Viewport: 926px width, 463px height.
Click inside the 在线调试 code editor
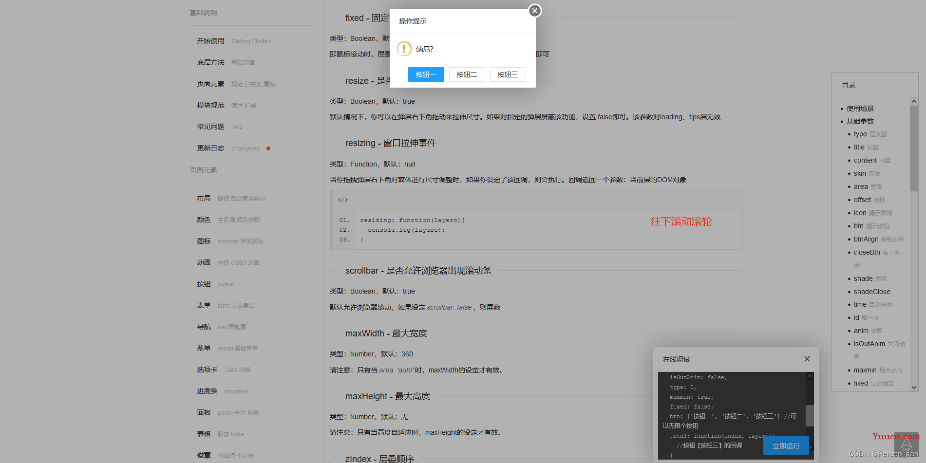point(732,415)
